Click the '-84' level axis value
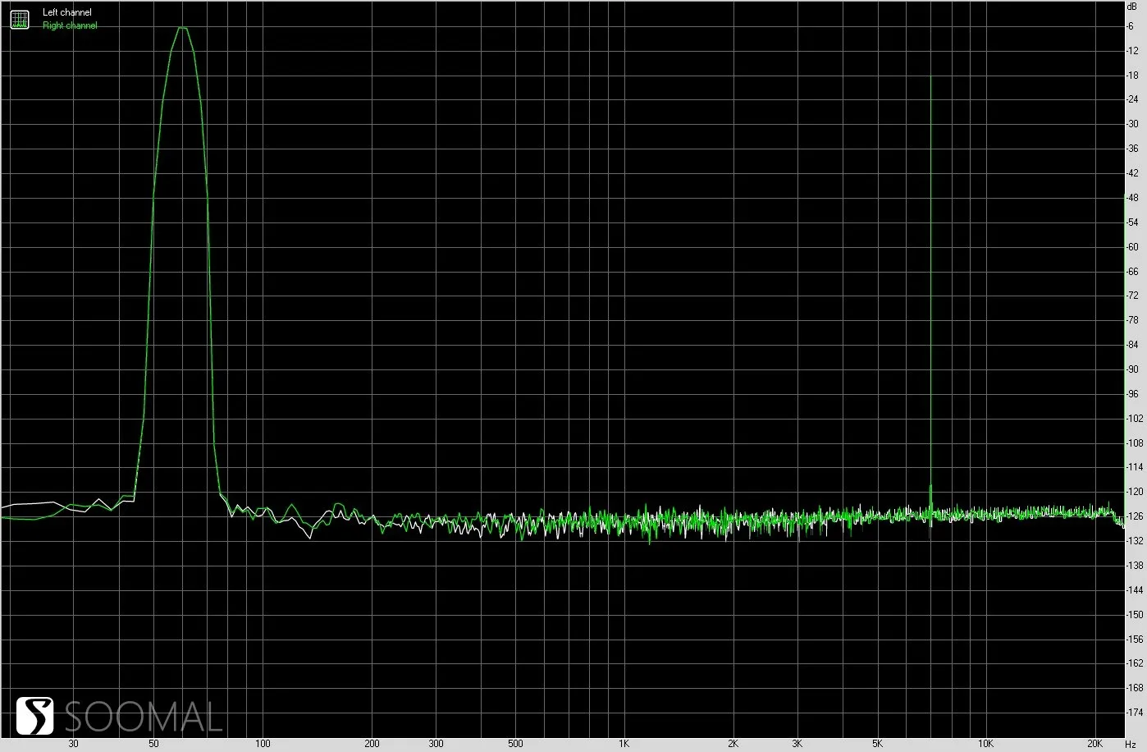 point(1132,345)
